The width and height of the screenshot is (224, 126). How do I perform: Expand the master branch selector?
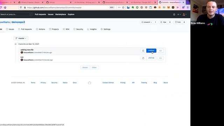[x=21, y=38]
